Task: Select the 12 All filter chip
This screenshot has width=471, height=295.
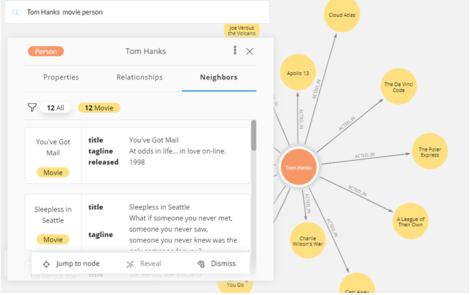Action: (56, 108)
